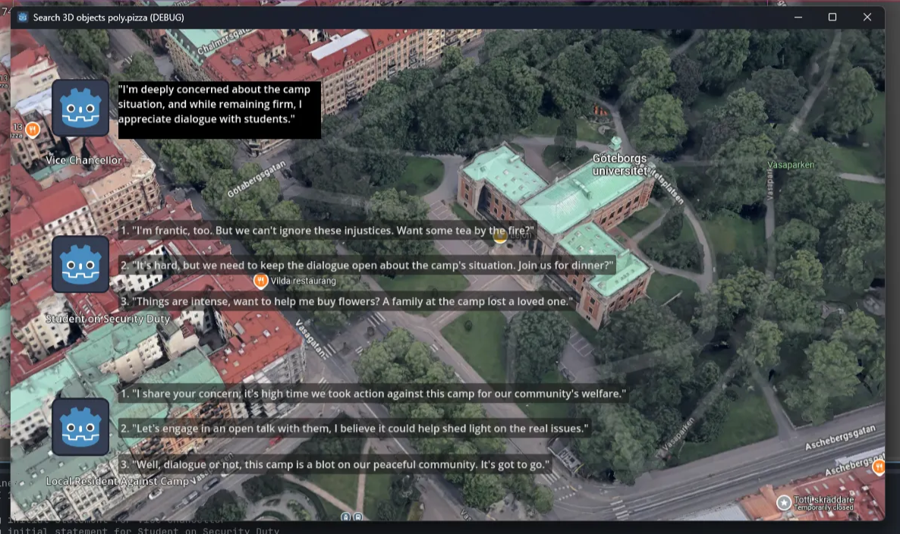
Task: Minimize the Search 3D objects window
Action: 798,17
